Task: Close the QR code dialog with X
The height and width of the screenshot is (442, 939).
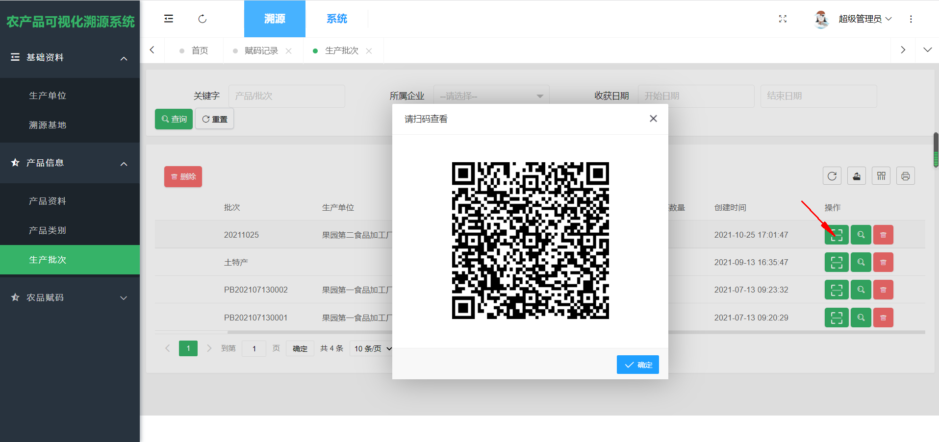Action: (653, 119)
